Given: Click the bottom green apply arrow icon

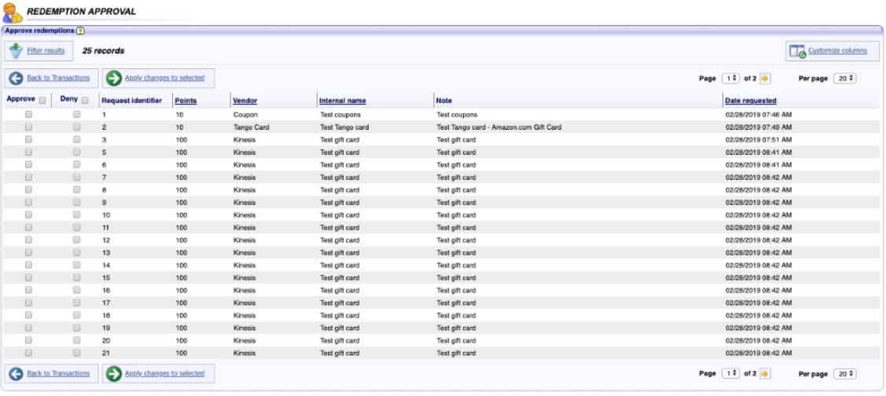Looking at the screenshot, I should pos(113,373).
